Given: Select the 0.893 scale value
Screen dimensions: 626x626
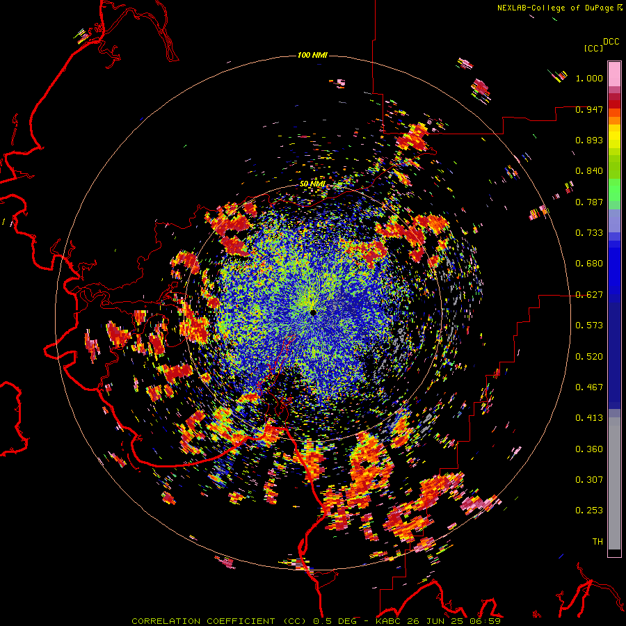Looking at the screenshot, I should [589, 140].
